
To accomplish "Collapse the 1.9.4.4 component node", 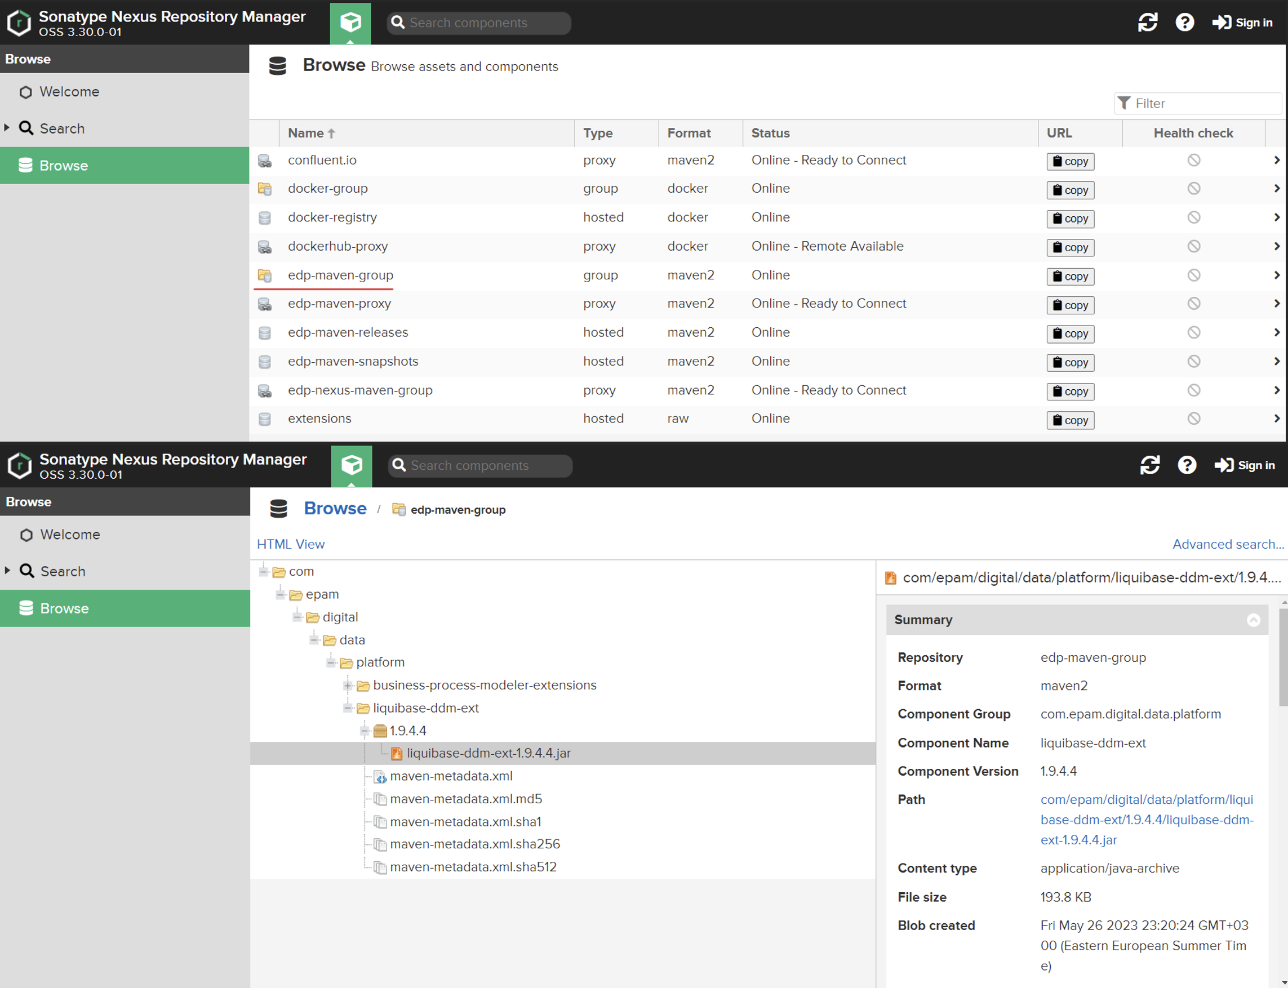I will (365, 731).
